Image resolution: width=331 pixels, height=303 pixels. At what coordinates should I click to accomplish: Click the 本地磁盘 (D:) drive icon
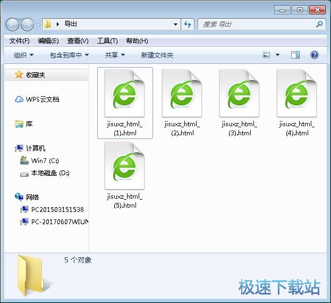pos(24,174)
